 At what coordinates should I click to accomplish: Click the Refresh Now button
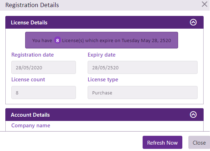coord(162,142)
